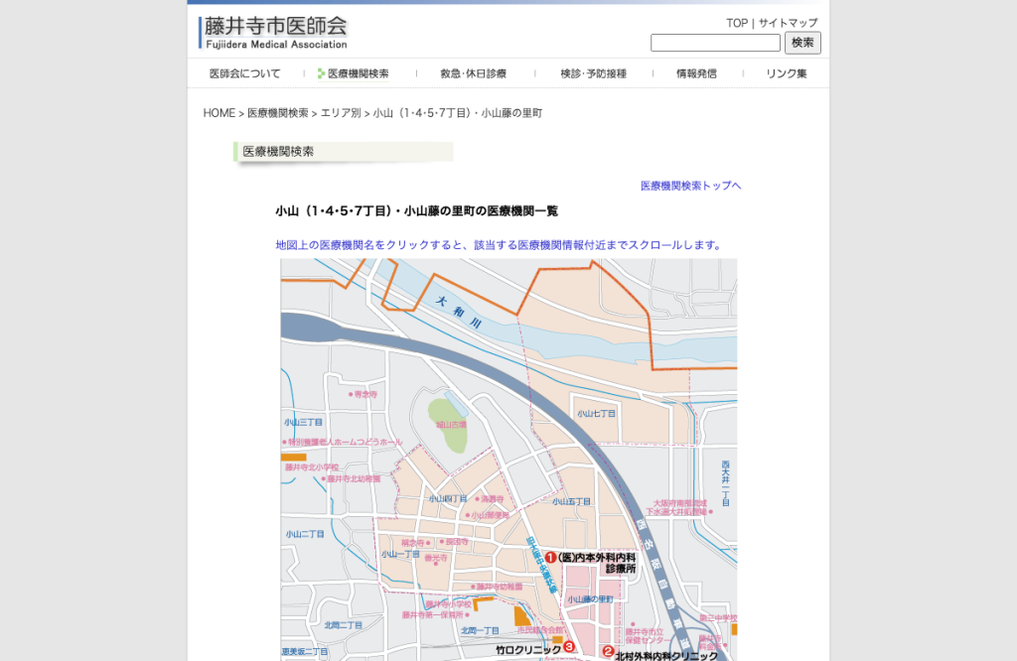The height and width of the screenshot is (661, 1017).
Task: Click red marker 1 on the map
Action: tap(550, 558)
